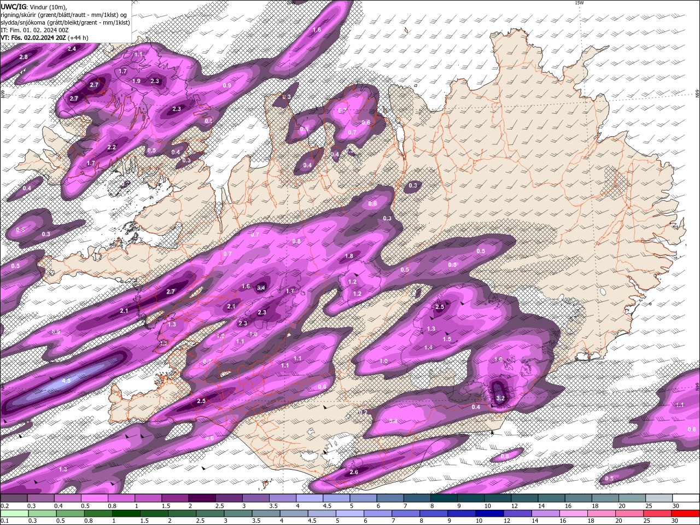Screen dimensions: 700x525
Task: Select the darkest green swatch in the lower legend row
Action: point(126,513)
